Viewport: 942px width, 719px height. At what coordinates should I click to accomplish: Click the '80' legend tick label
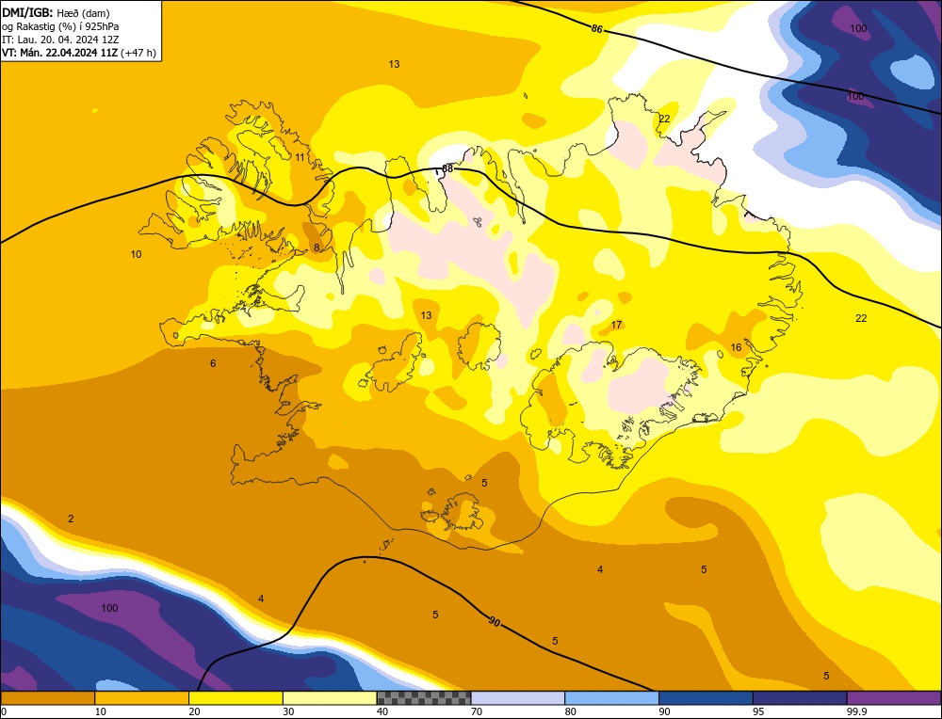[571, 711]
